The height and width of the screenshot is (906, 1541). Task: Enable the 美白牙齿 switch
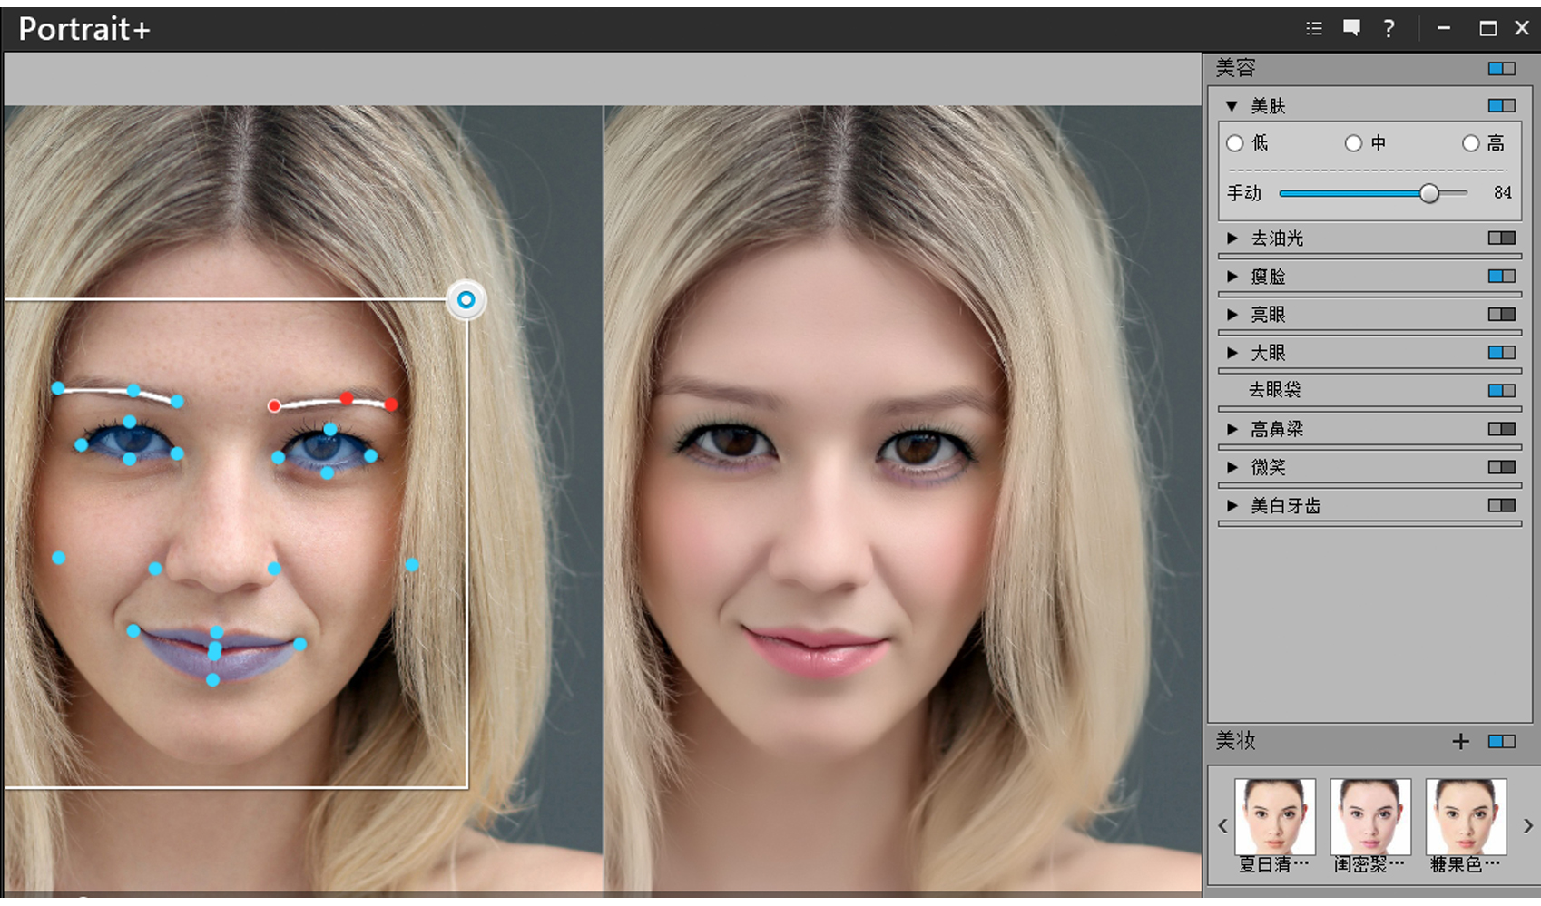[x=1502, y=504]
